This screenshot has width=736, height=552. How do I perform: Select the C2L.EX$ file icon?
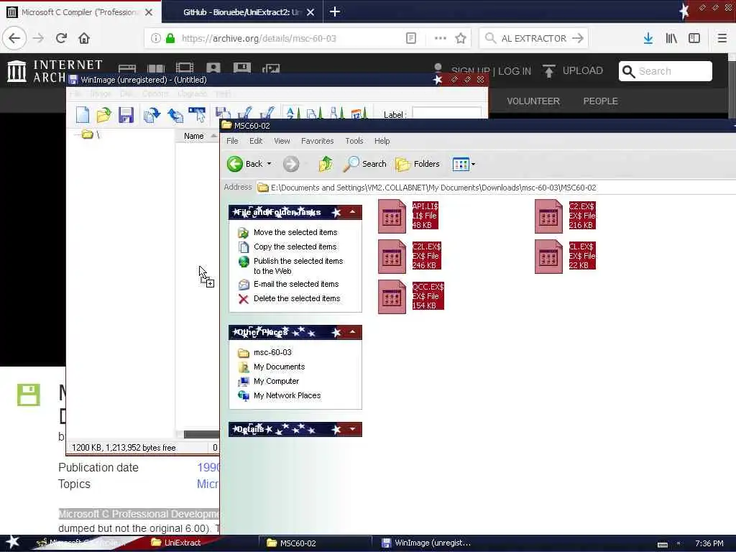coord(392,257)
